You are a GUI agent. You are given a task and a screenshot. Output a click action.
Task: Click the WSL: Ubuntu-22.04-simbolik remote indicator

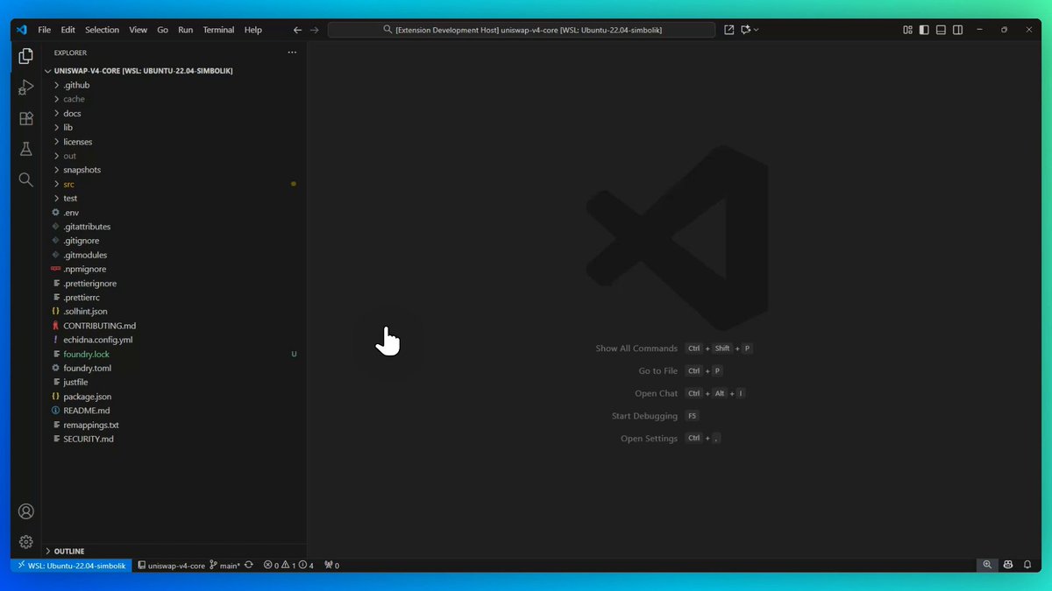pos(71,566)
